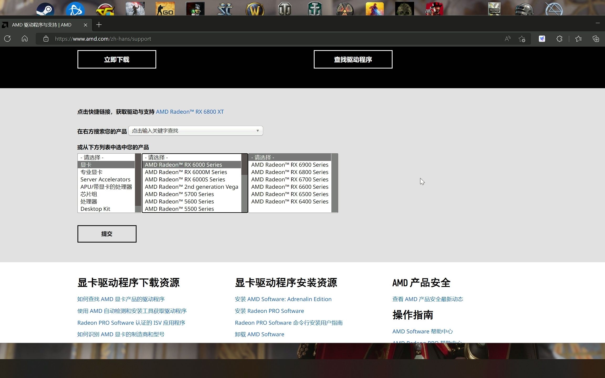Launch the Red Dead Redemption icon
The image size is (605, 378).
[435, 8]
